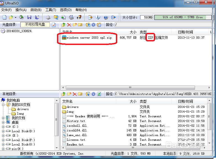Click the Save As toolbar icon
Image resolution: width=216 pixels, height=159 pixels.
[37, 17]
